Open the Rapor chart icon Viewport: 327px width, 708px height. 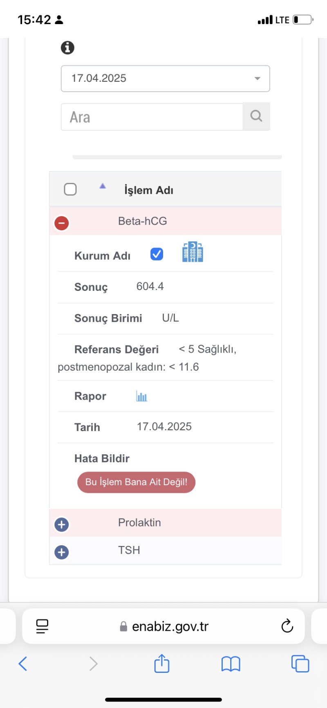tap(141, 396)
